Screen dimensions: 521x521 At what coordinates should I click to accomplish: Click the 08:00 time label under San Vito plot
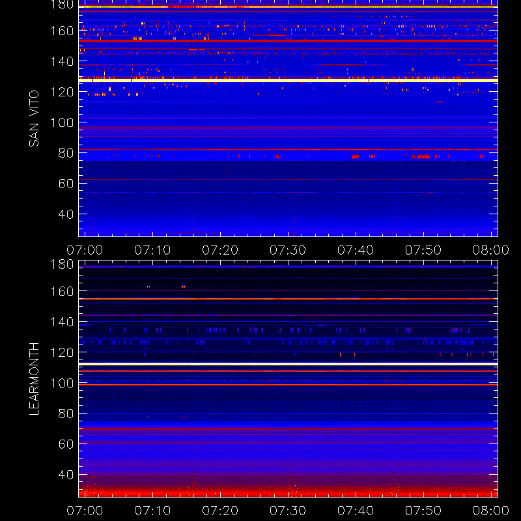(x=491, y=250)
